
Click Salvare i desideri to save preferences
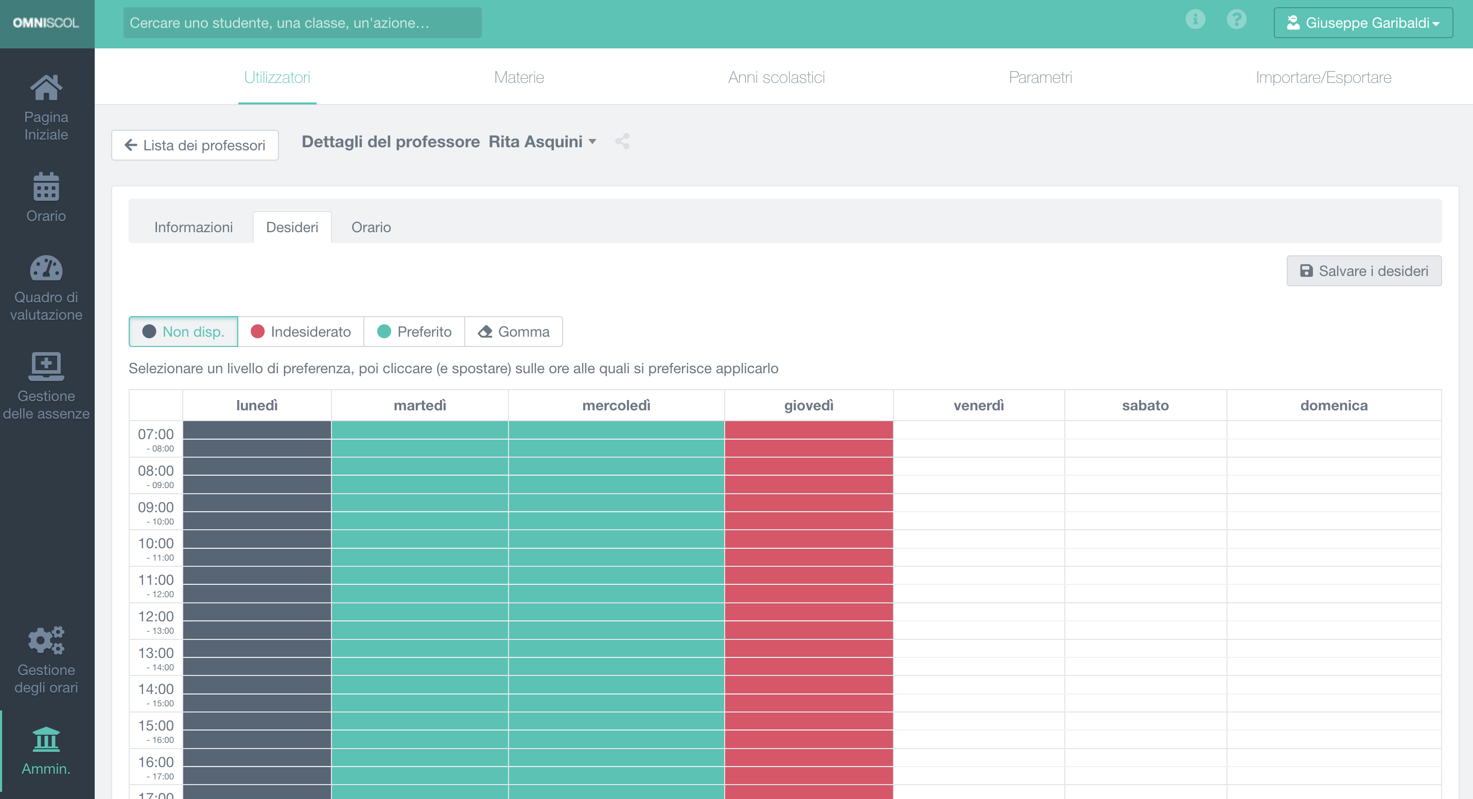pos(1364,270)
